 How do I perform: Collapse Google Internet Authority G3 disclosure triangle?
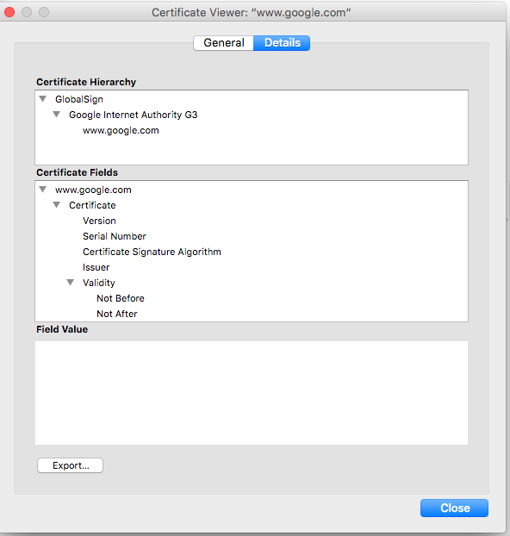[56, 115]
